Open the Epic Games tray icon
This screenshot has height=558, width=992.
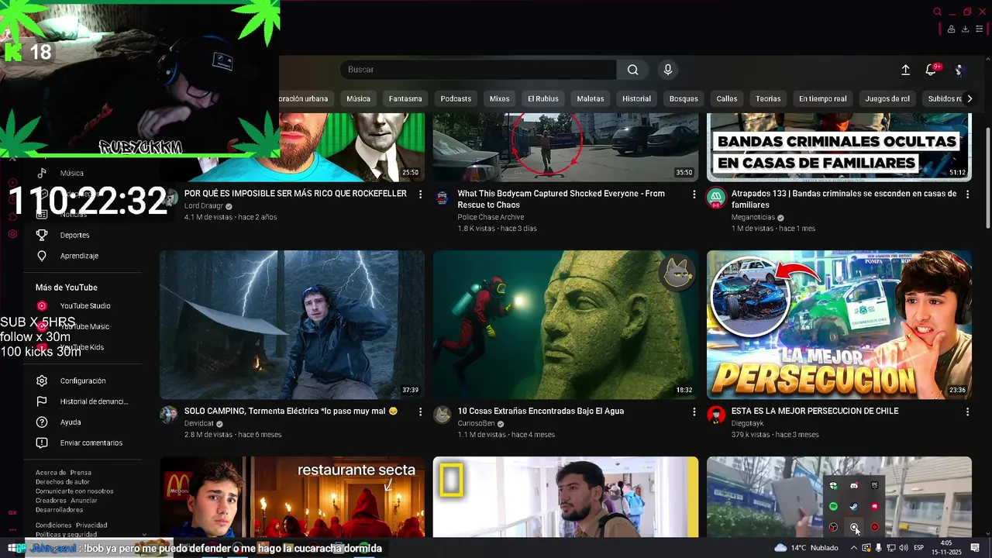[875, 485]
